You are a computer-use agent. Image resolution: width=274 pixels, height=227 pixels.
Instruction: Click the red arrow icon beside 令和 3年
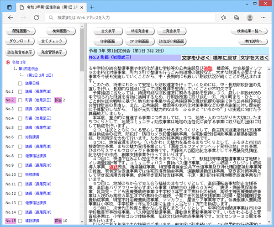[x=8, y=63]
